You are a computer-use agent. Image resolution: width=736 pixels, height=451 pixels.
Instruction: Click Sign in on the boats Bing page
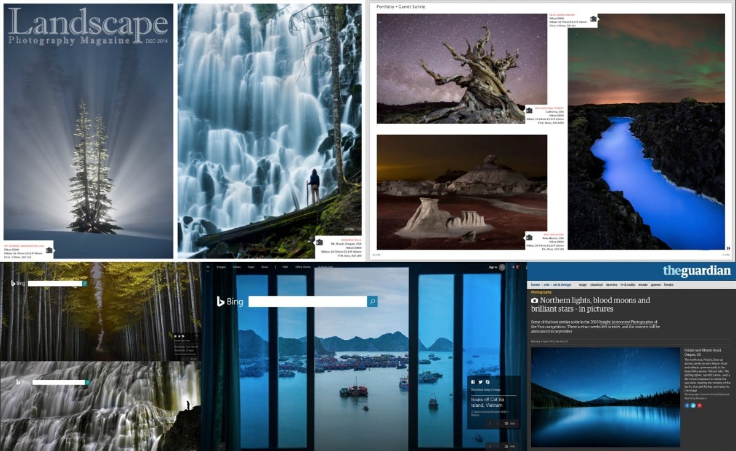tap(493, 268)
